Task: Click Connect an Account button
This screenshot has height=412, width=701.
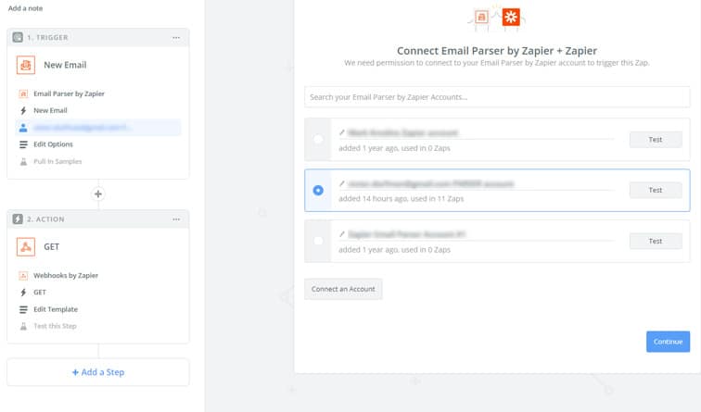Action: 343,289
